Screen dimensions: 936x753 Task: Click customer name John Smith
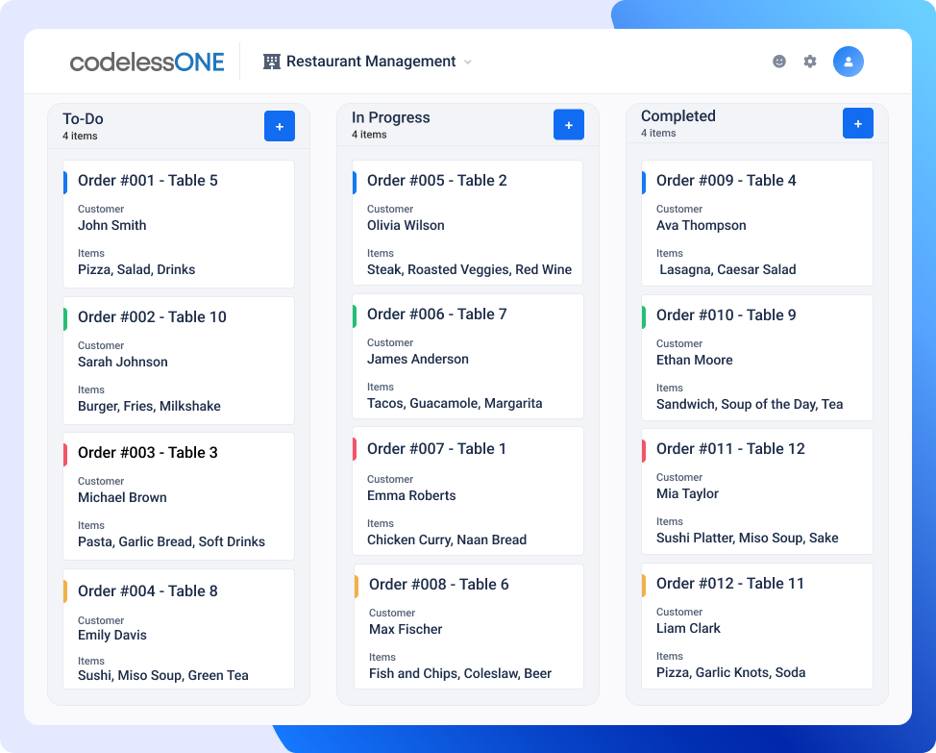pyautogui.click(x=112, y=225)
